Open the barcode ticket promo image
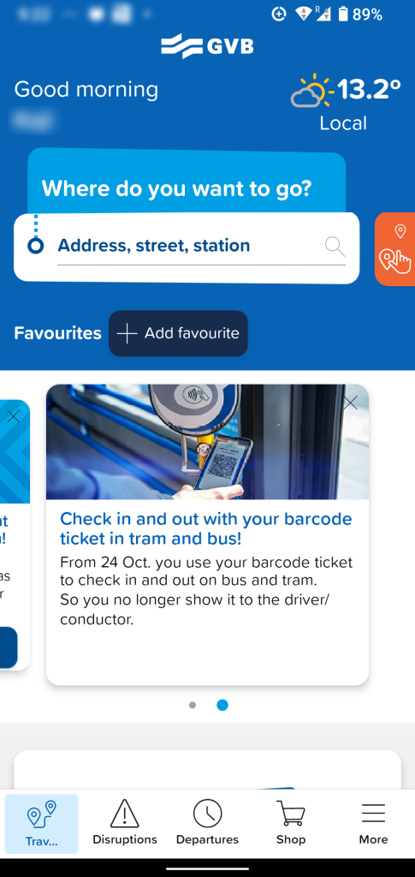The width and height of the screenshot is (415, 877). 207,442
